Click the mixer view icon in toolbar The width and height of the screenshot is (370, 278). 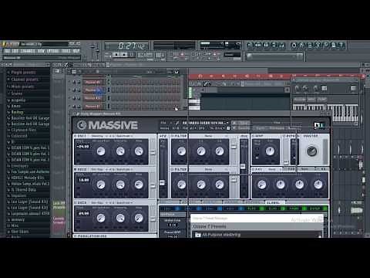coord(282,46)
